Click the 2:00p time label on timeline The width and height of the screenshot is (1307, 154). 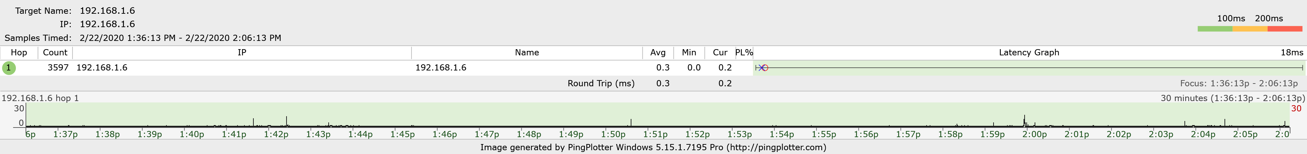(1035, 134)
